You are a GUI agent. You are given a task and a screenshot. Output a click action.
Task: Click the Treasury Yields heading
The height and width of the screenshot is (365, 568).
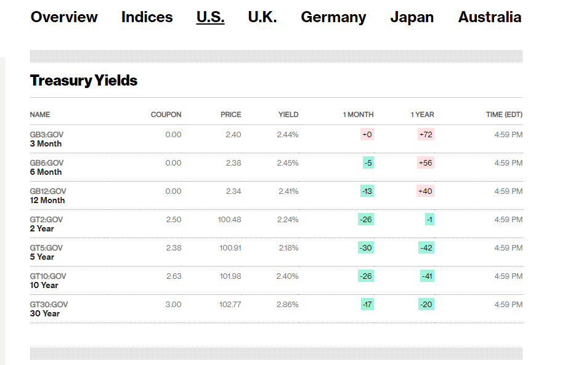[84, 81]
